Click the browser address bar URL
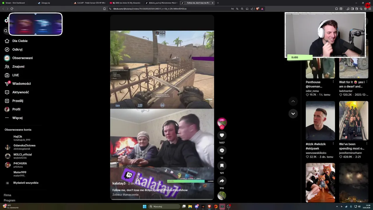Screen dimensions: 373x210 [x=150, y=9]
